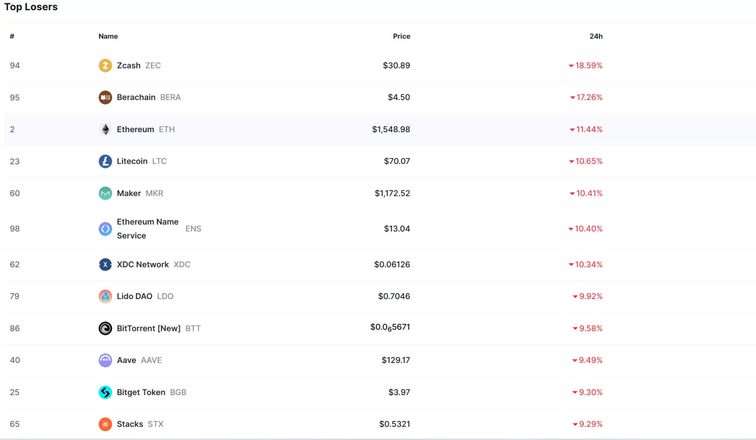Sort table by the 24h column header
The width and height of the screenshot is (756, 440).
coord(596,36)
